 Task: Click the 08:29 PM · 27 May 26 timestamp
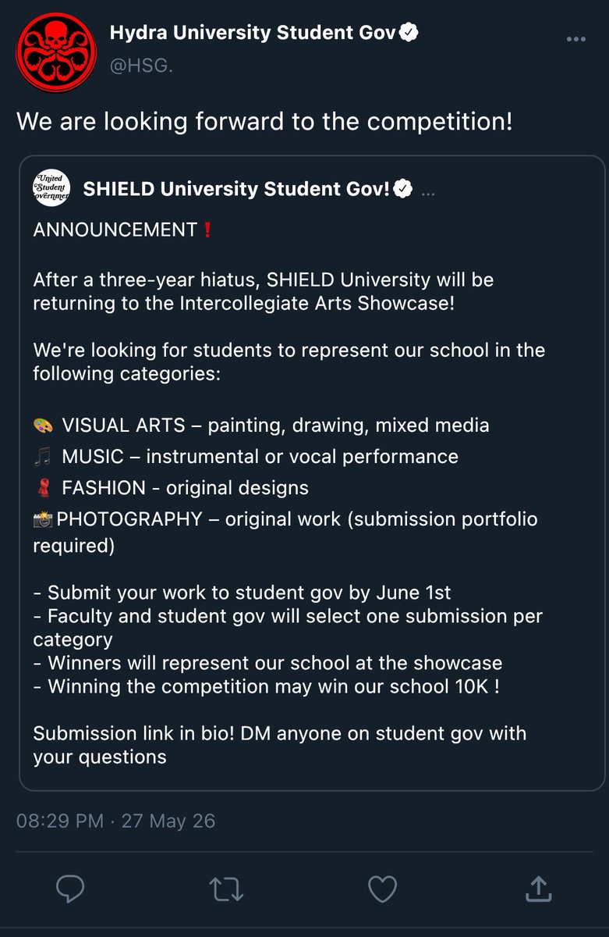click(115, 821)
